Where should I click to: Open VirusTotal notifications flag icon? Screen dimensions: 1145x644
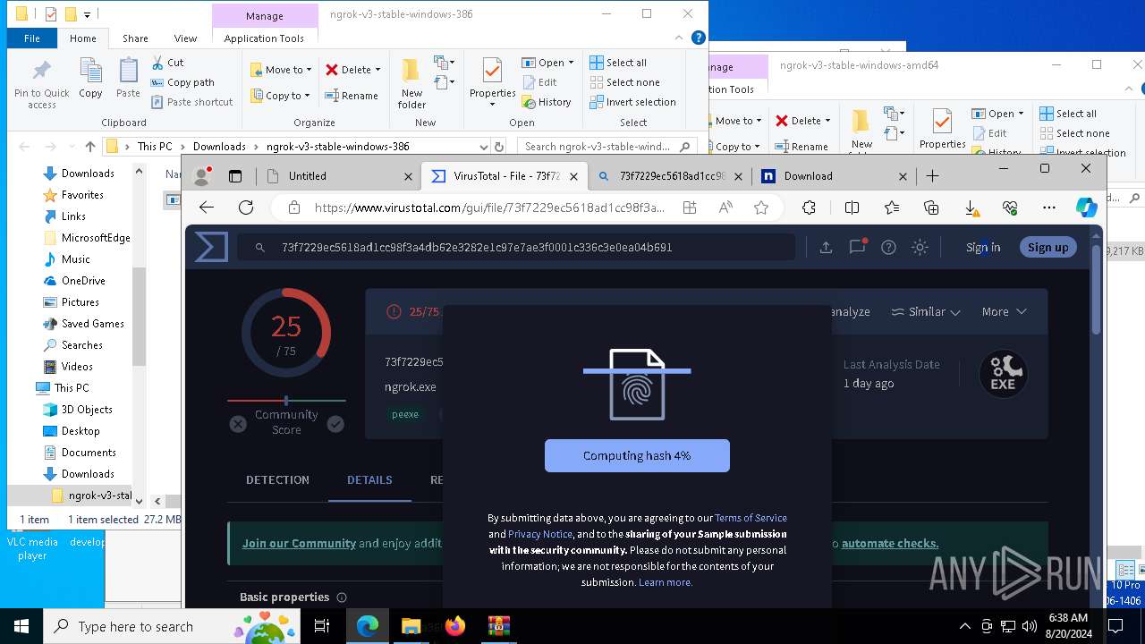click(857, 248)
